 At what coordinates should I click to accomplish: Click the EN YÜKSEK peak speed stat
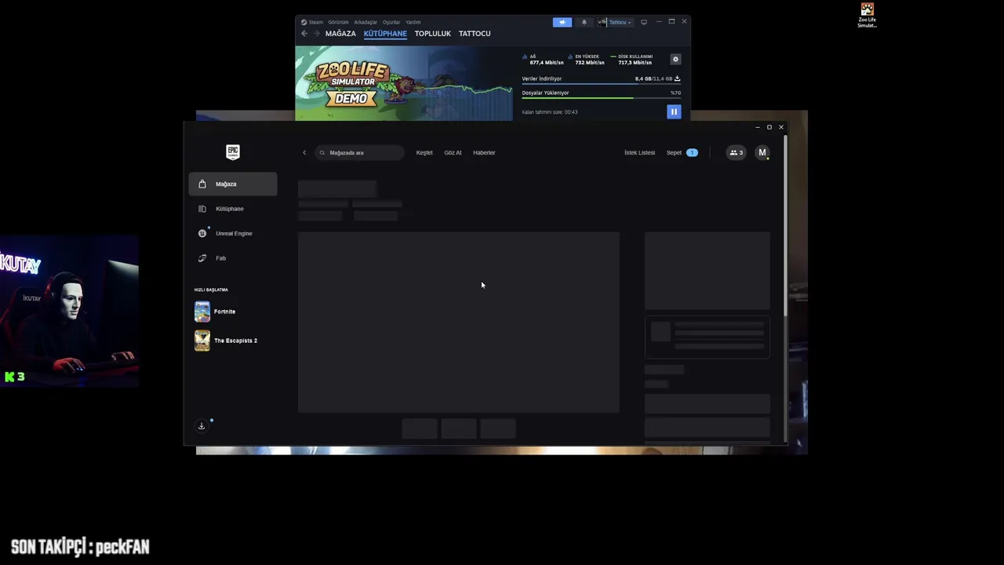pyautogui.click(x=586, y=60)
